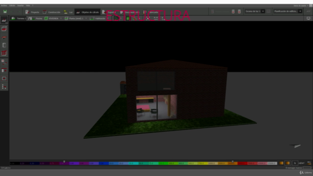Toggle the second orange false-color button
The width and height of the screenshot is (313, 176).
click(x=288, y=163)
